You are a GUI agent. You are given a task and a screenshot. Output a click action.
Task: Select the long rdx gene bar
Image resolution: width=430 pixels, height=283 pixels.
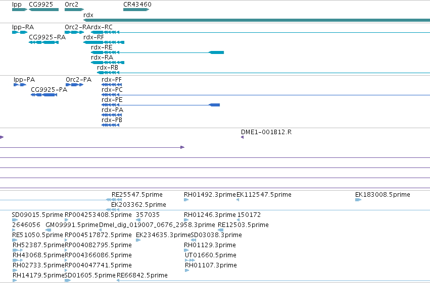pos(257,20)
